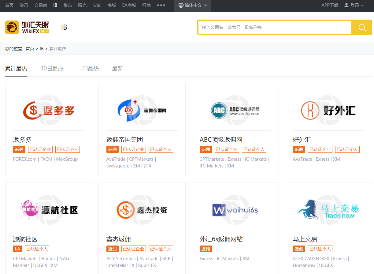Open the 返多多 title link
This screenshot has width=374, height=274.
[x=22, y=140]
